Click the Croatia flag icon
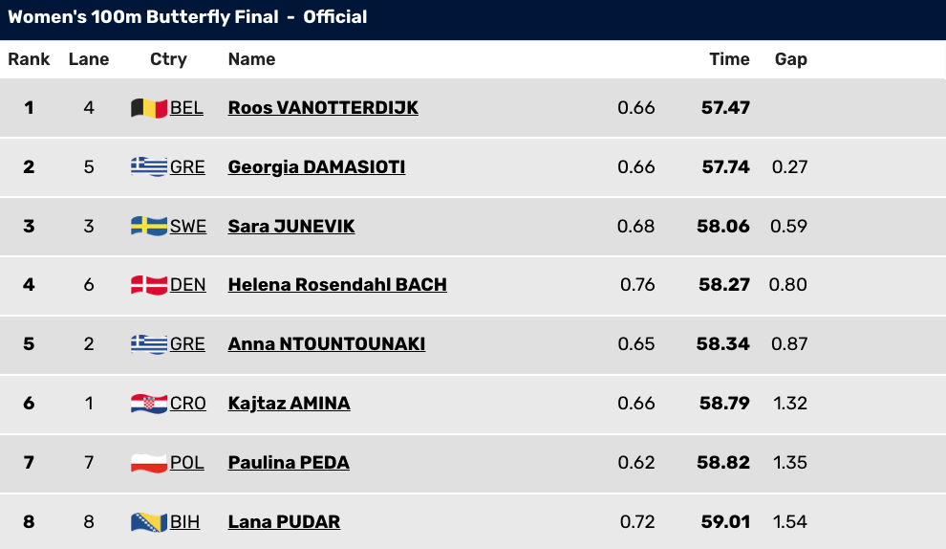The height and width of the screenshot is (549, 946). (148, 404)
